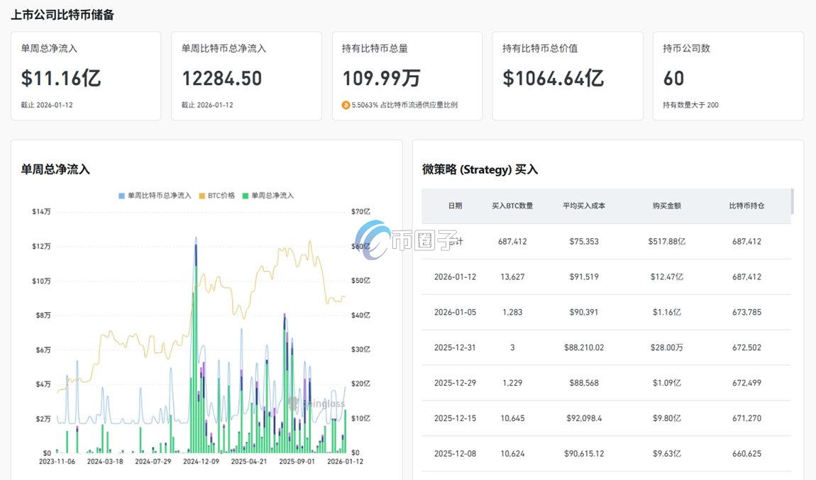Toggle the 单周比特币总净流入 legend item

pos(158,195)
